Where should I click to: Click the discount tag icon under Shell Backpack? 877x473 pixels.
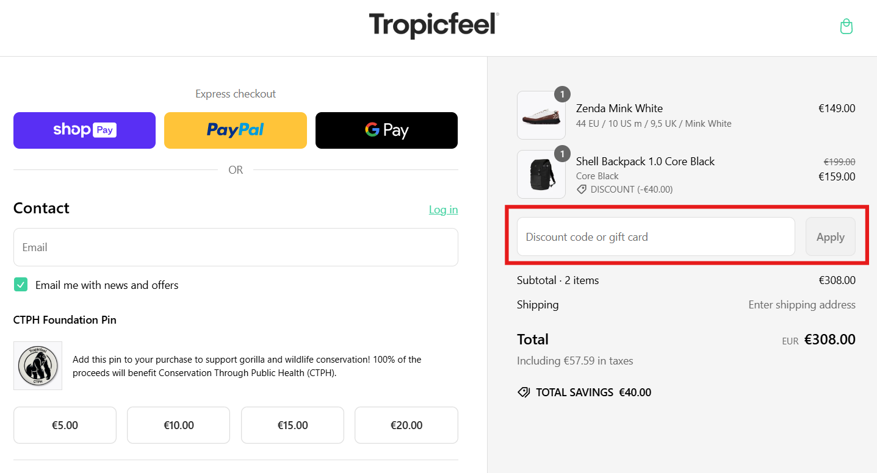click(x=582, y=190)
